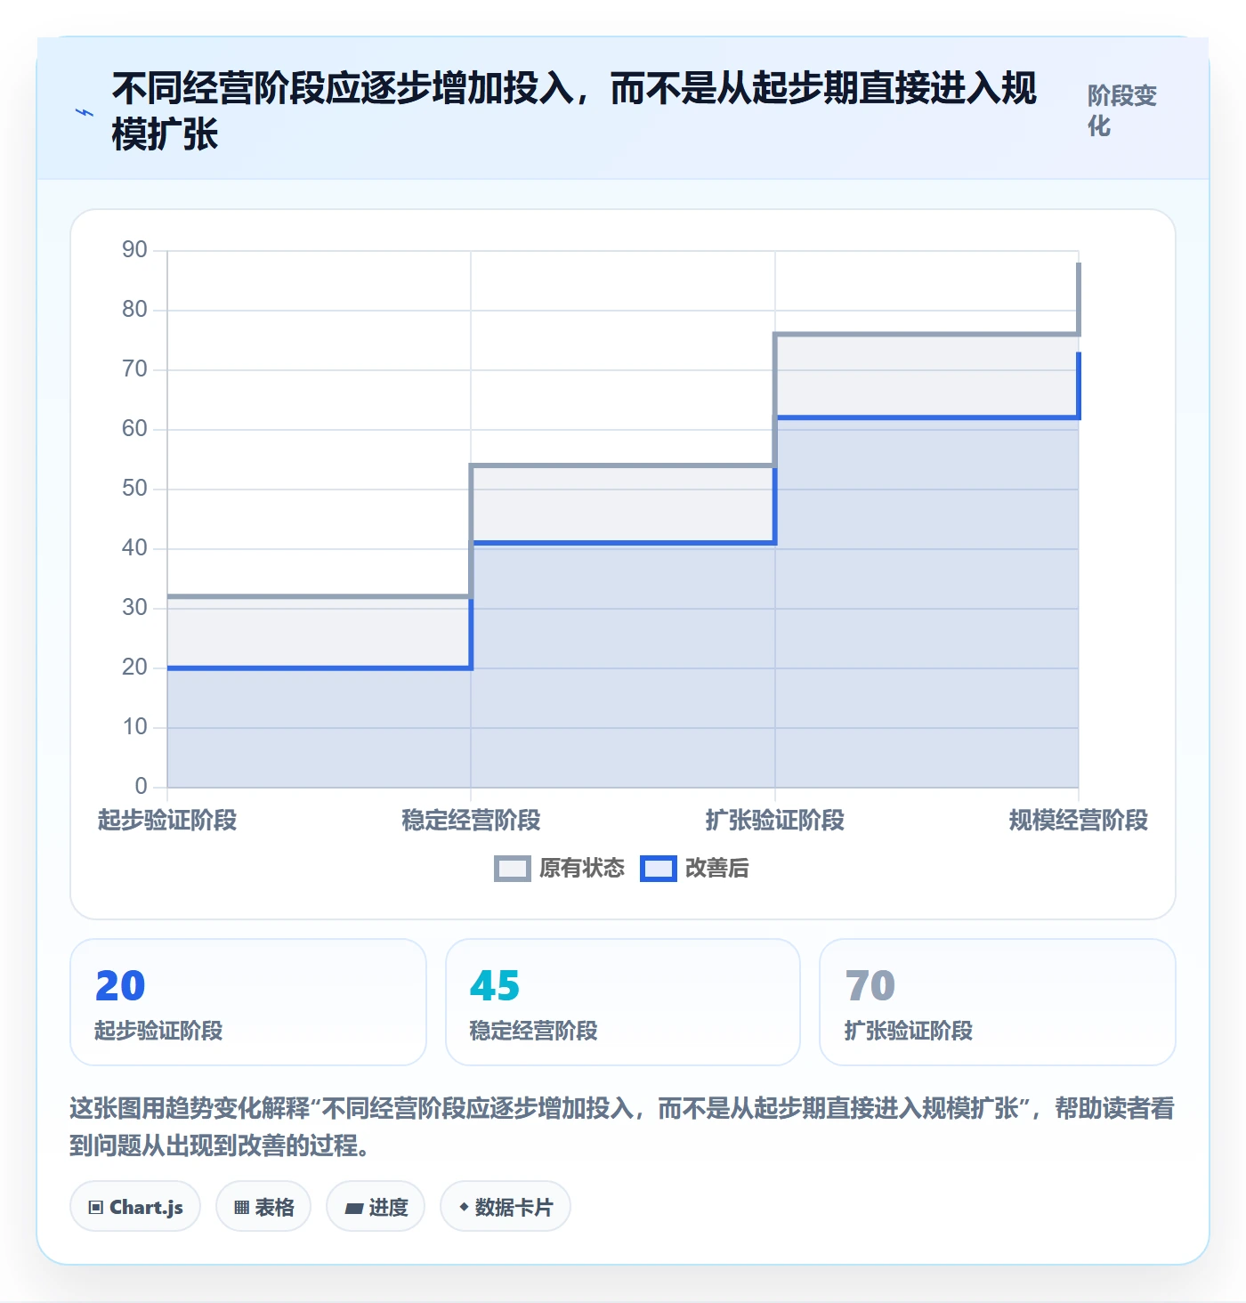Click the 原有状态 legend label
This screenshot has height=1303, width=1246.
coord(582,869)
